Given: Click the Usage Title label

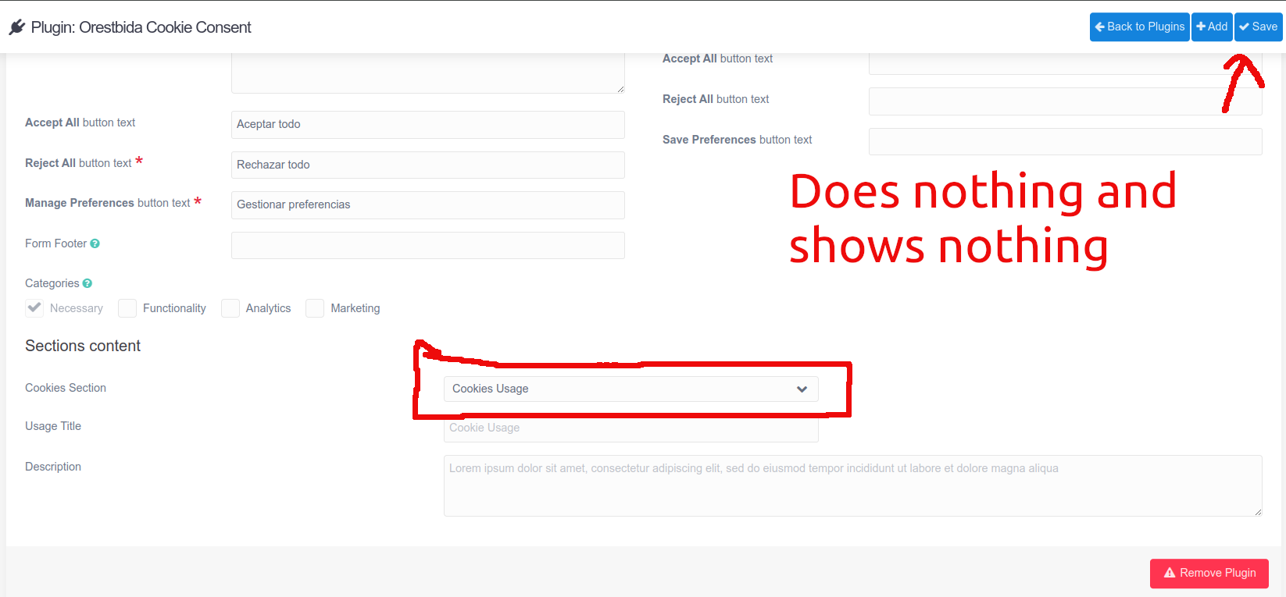Looking at the screenshot, I should pyautogui.click(x=53, y=426).
